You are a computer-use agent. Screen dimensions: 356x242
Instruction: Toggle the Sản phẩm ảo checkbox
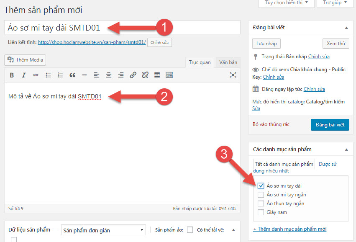190,230
